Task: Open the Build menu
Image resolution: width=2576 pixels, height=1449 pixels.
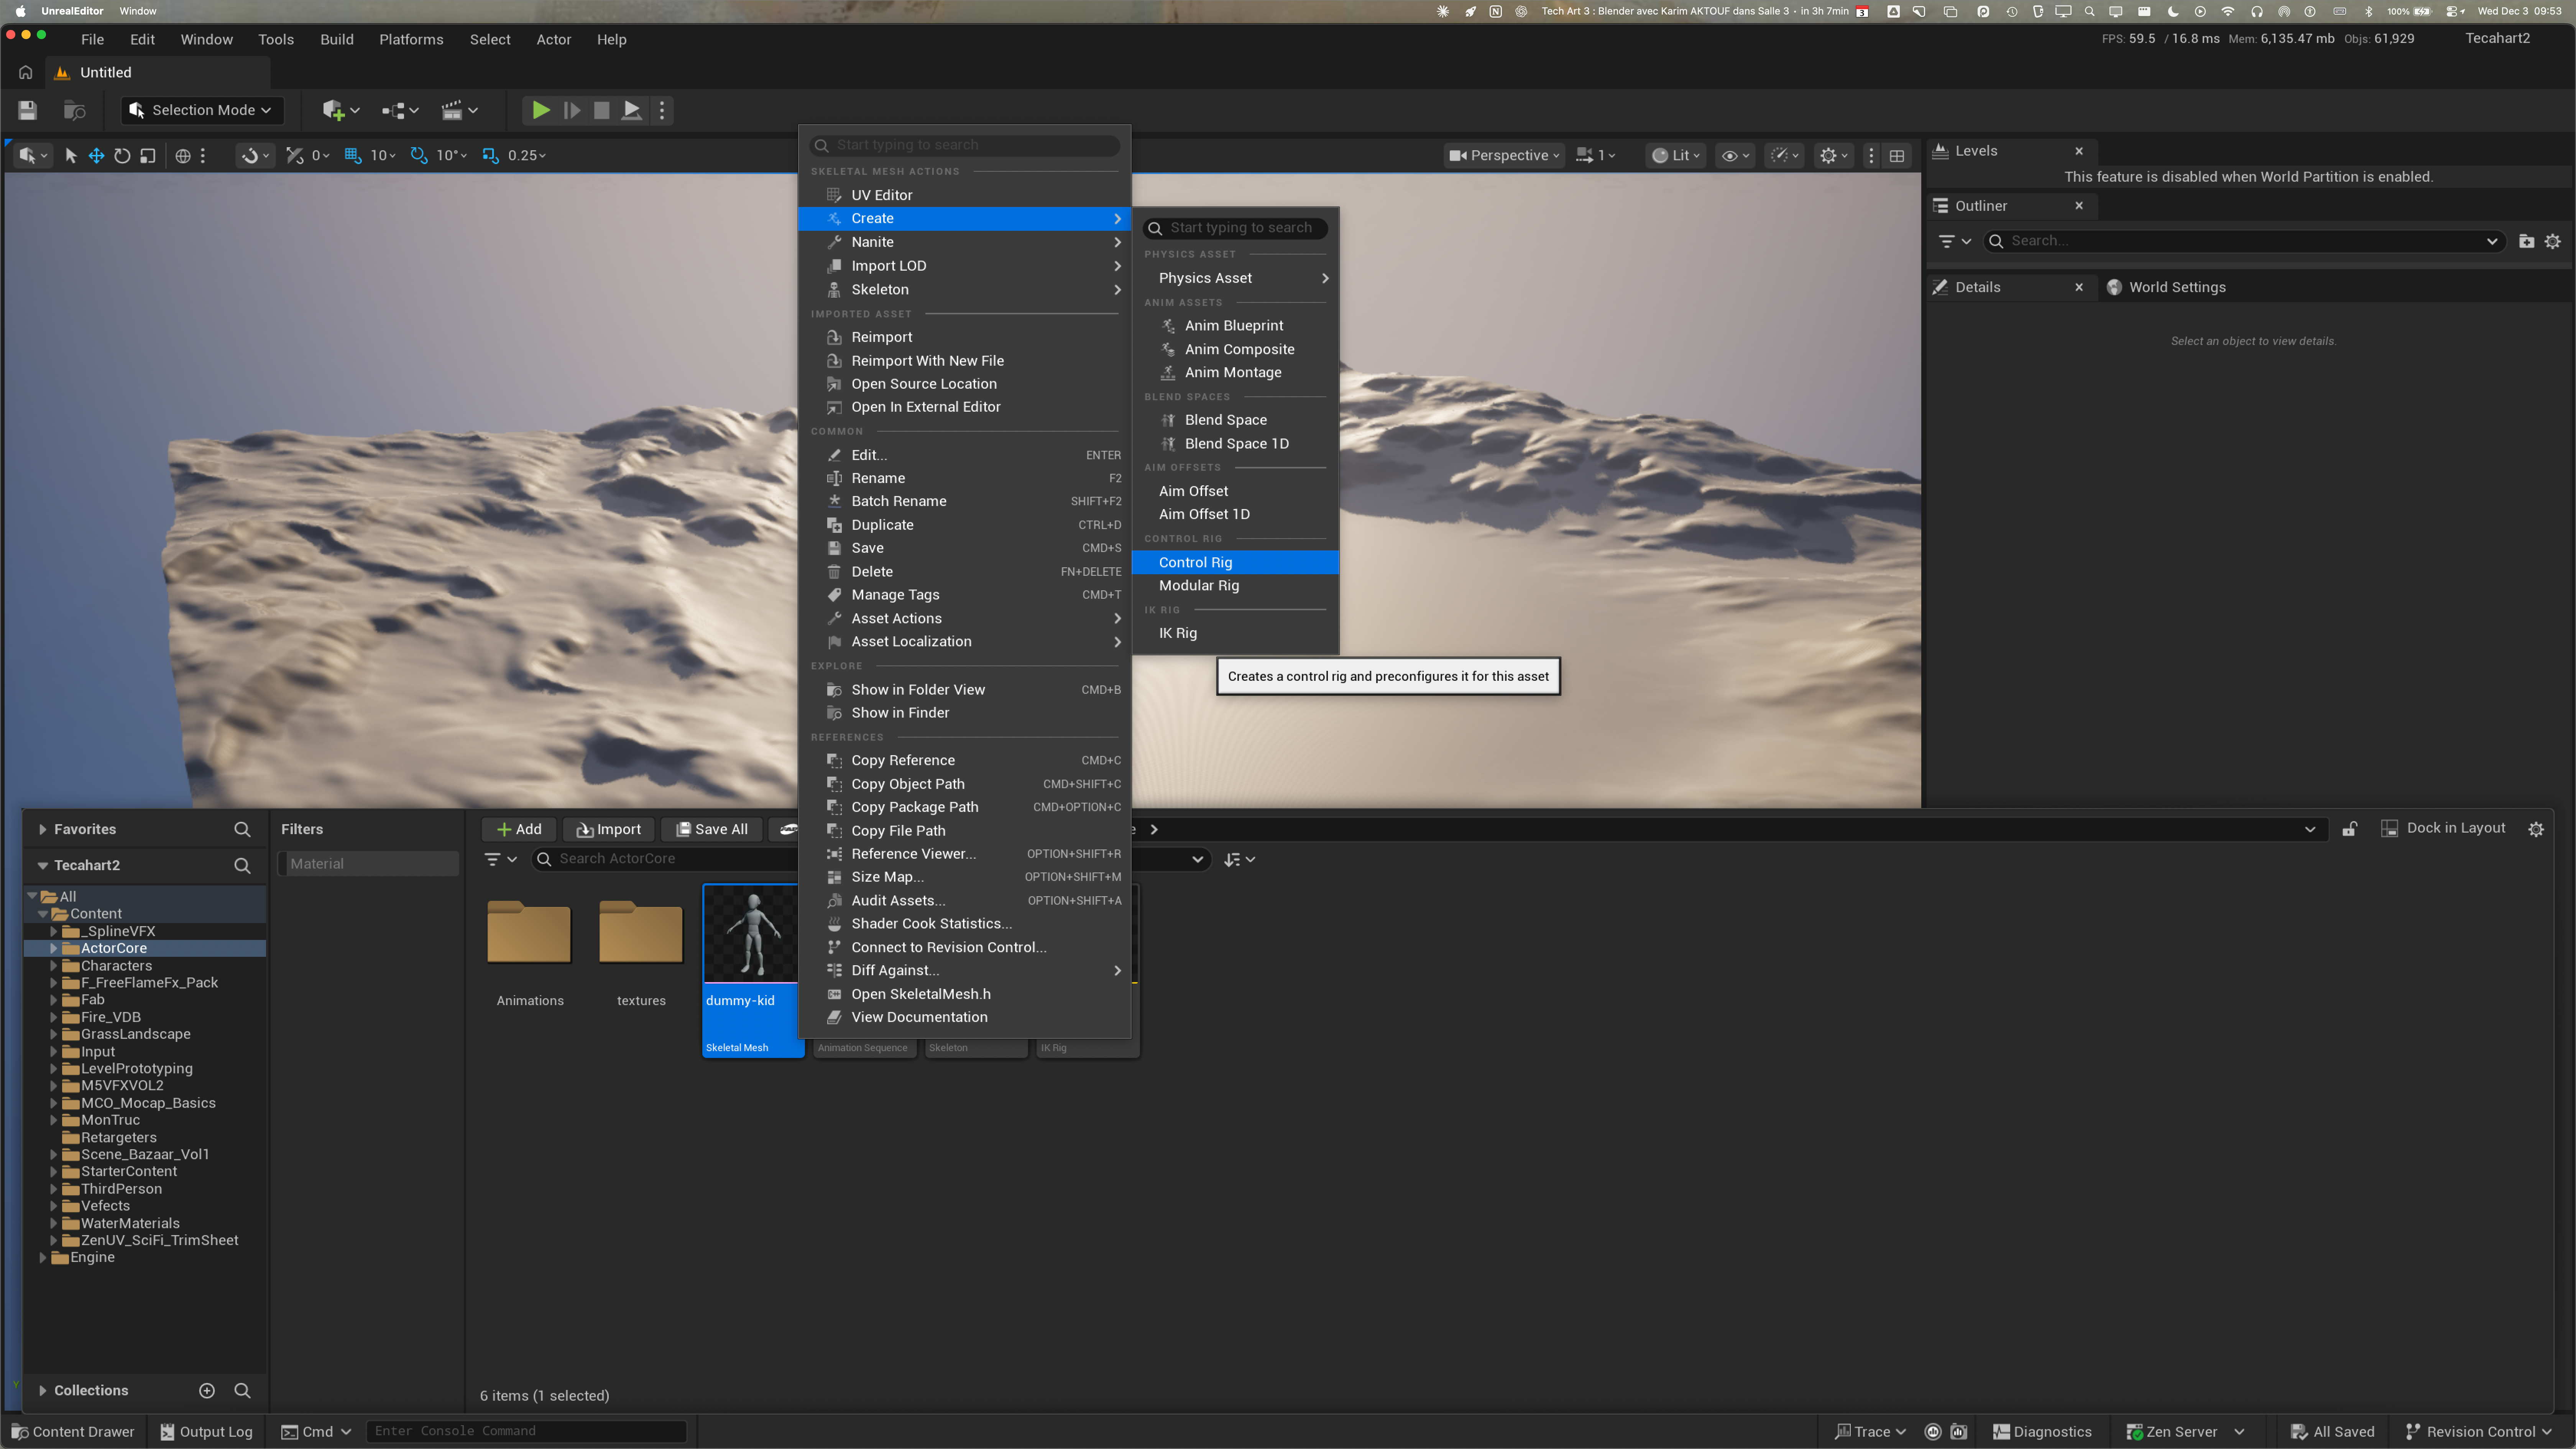Action: (x=337, y=39)
